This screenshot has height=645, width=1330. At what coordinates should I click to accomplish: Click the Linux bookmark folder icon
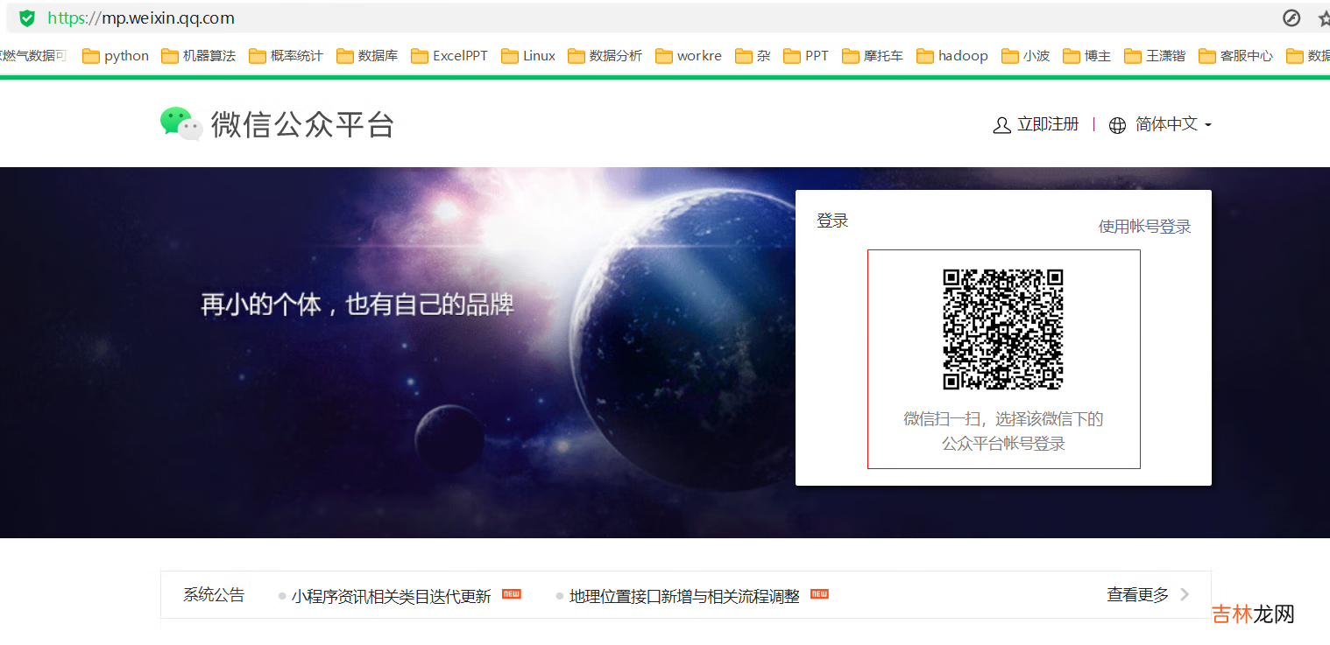pyautogui.click(x=509, y=56)
